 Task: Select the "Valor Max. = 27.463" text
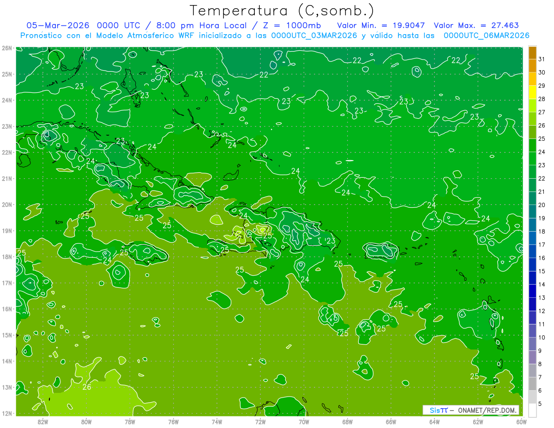coord(476,25)
